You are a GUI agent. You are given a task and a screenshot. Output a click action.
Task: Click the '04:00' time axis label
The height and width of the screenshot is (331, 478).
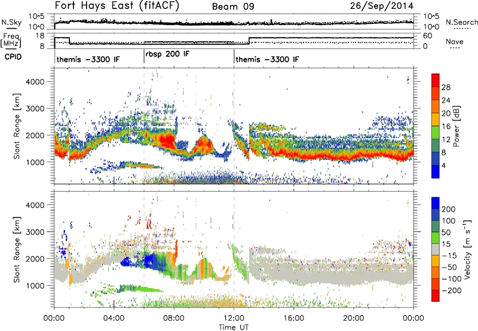coord(114,318)
